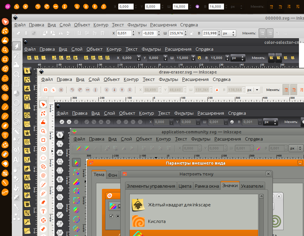Open the Цвета tab
The width and height of the screenshot is (304, 236).
tap(185, 186)
